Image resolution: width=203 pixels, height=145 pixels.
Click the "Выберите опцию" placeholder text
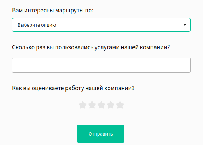coord(37,25)
